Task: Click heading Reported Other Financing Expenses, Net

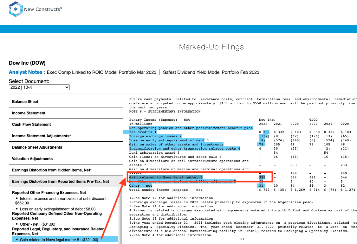Action: pyautogui.click(x=49, y=193)
